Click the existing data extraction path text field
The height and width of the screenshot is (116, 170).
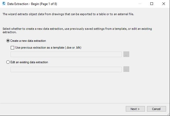tap(66, 69)
